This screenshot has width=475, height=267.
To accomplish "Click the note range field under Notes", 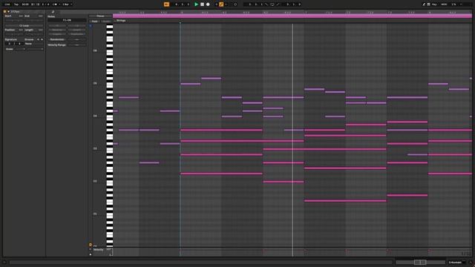I will [x=67, y=20].
